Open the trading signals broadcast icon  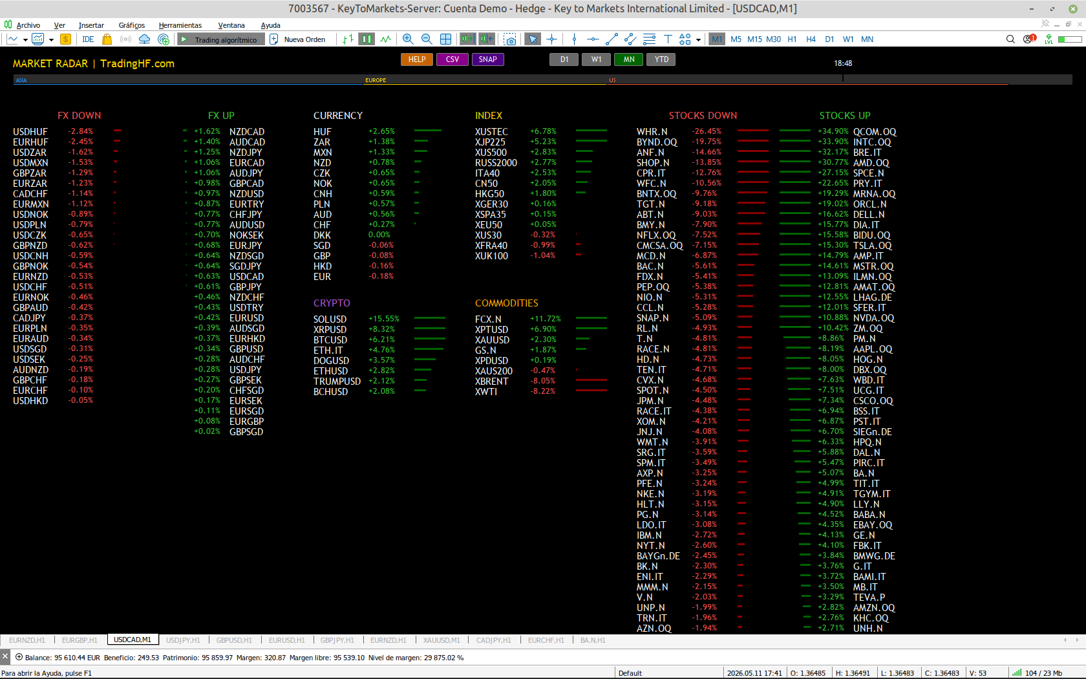tap(125, 39)
